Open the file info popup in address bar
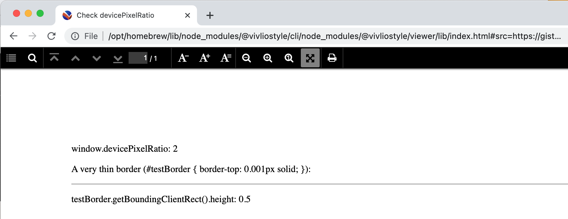 75,36
